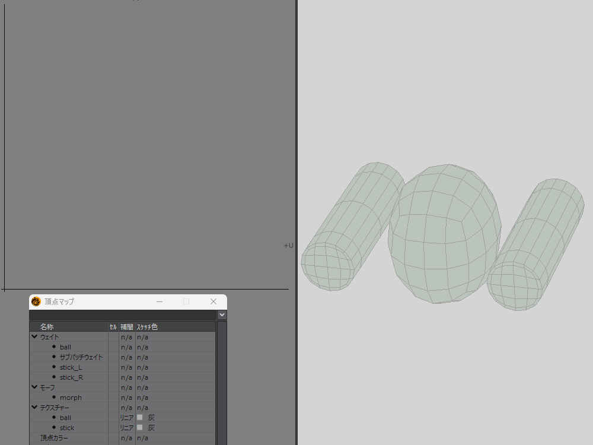Collapse the テクスチャー group
The width and height of the screenshot is (593, 445).
[34, 408]
